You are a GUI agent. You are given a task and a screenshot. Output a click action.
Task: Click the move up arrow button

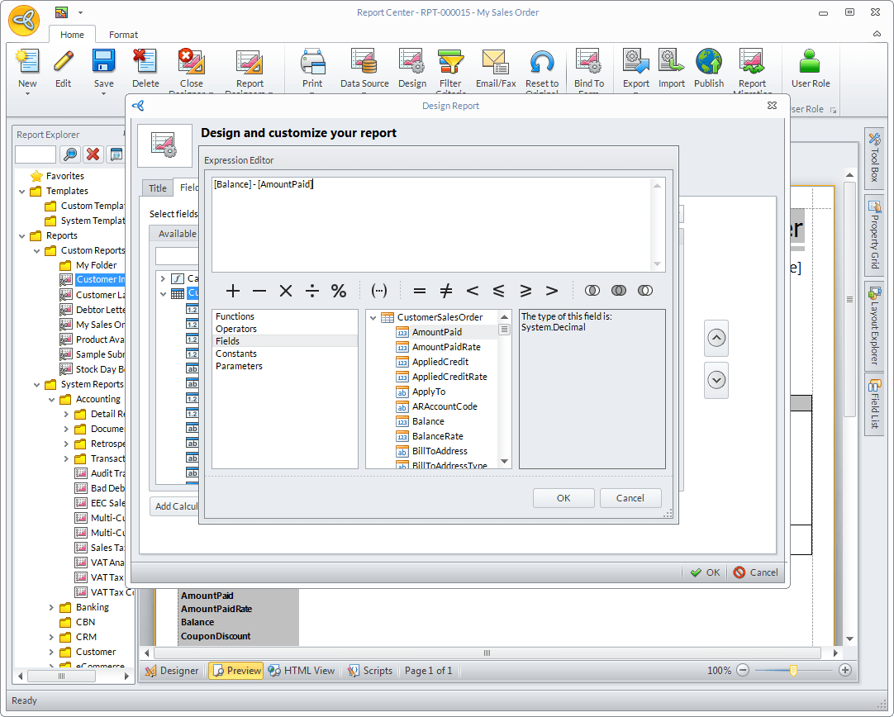[x=716, y=338]
